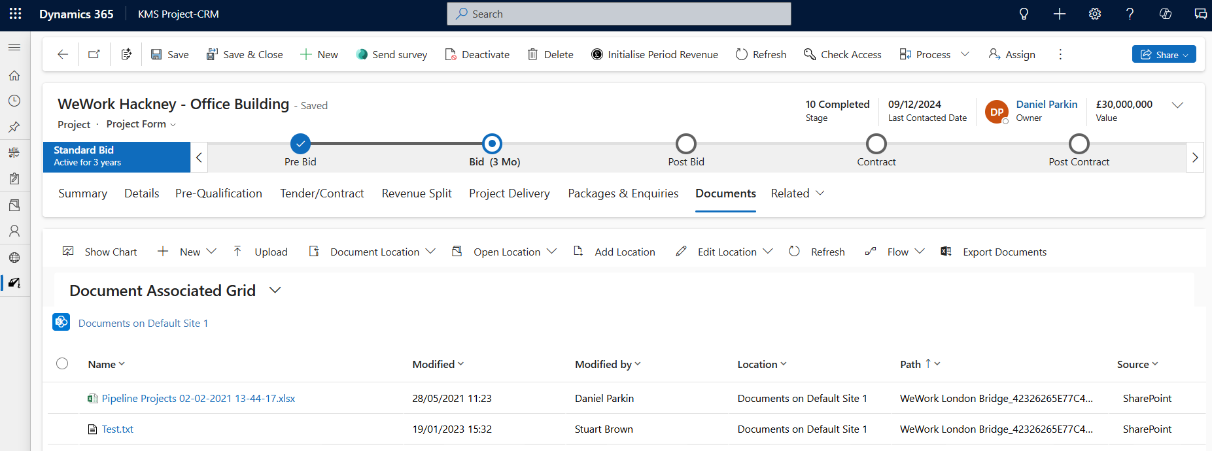Open command bar more options ellipsis
This screenshot has width=1212, height=451.
point(1060,54)
